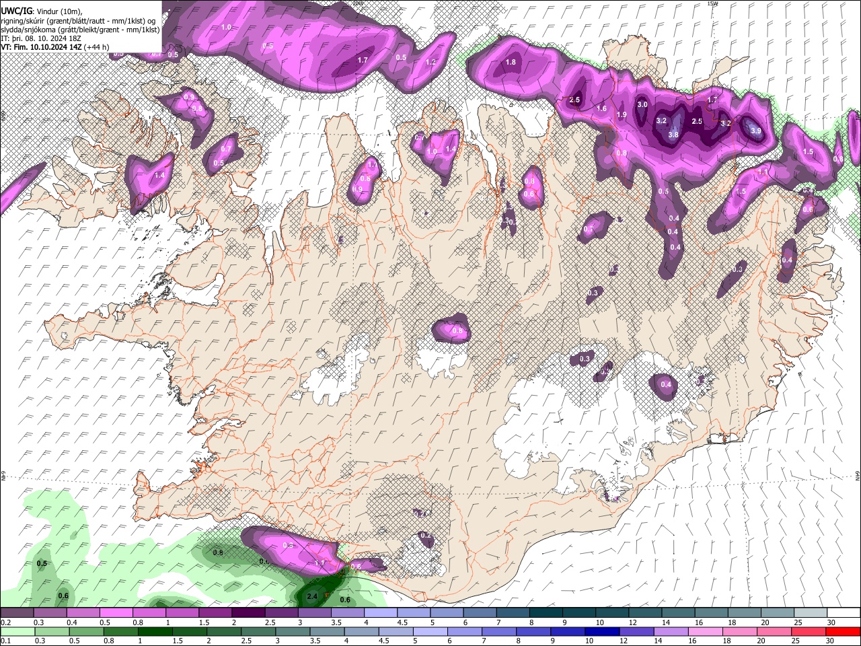Click the 2.4 rain value off south coast
Screen dimensions: 861x646
[x=311, y=596]
